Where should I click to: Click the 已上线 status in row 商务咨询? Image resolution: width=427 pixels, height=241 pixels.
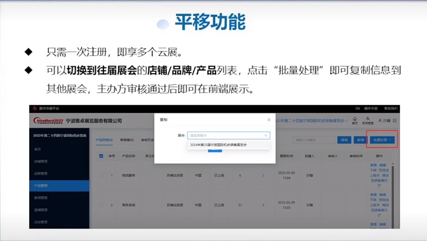point(219,205)
